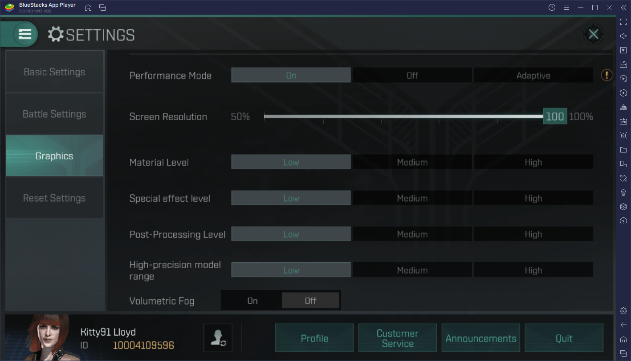Click the Kitty91 Lloyd character portrait

(x=43, y=337)
